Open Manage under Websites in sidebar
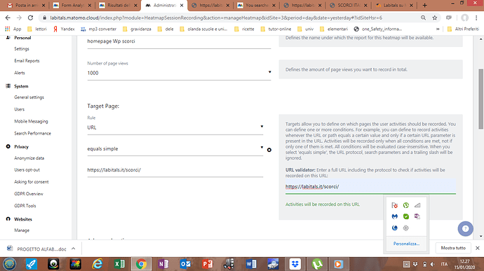The height and width of the screenshot is (271, 484). pos(22,230)
